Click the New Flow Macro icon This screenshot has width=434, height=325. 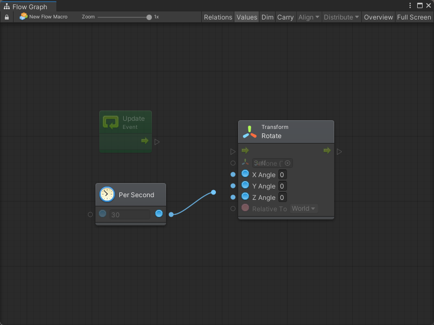23,17
